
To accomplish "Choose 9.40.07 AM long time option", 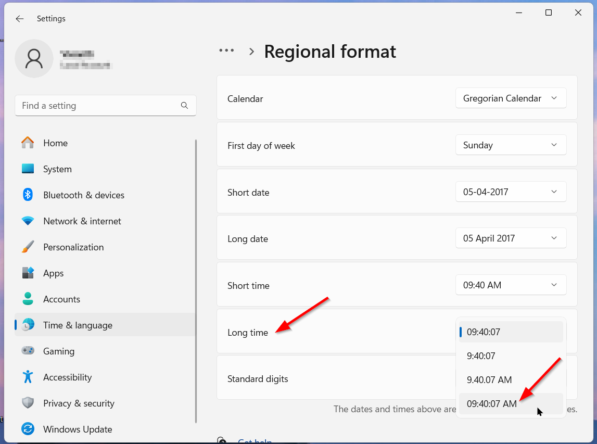I will [x=511, y=379].
